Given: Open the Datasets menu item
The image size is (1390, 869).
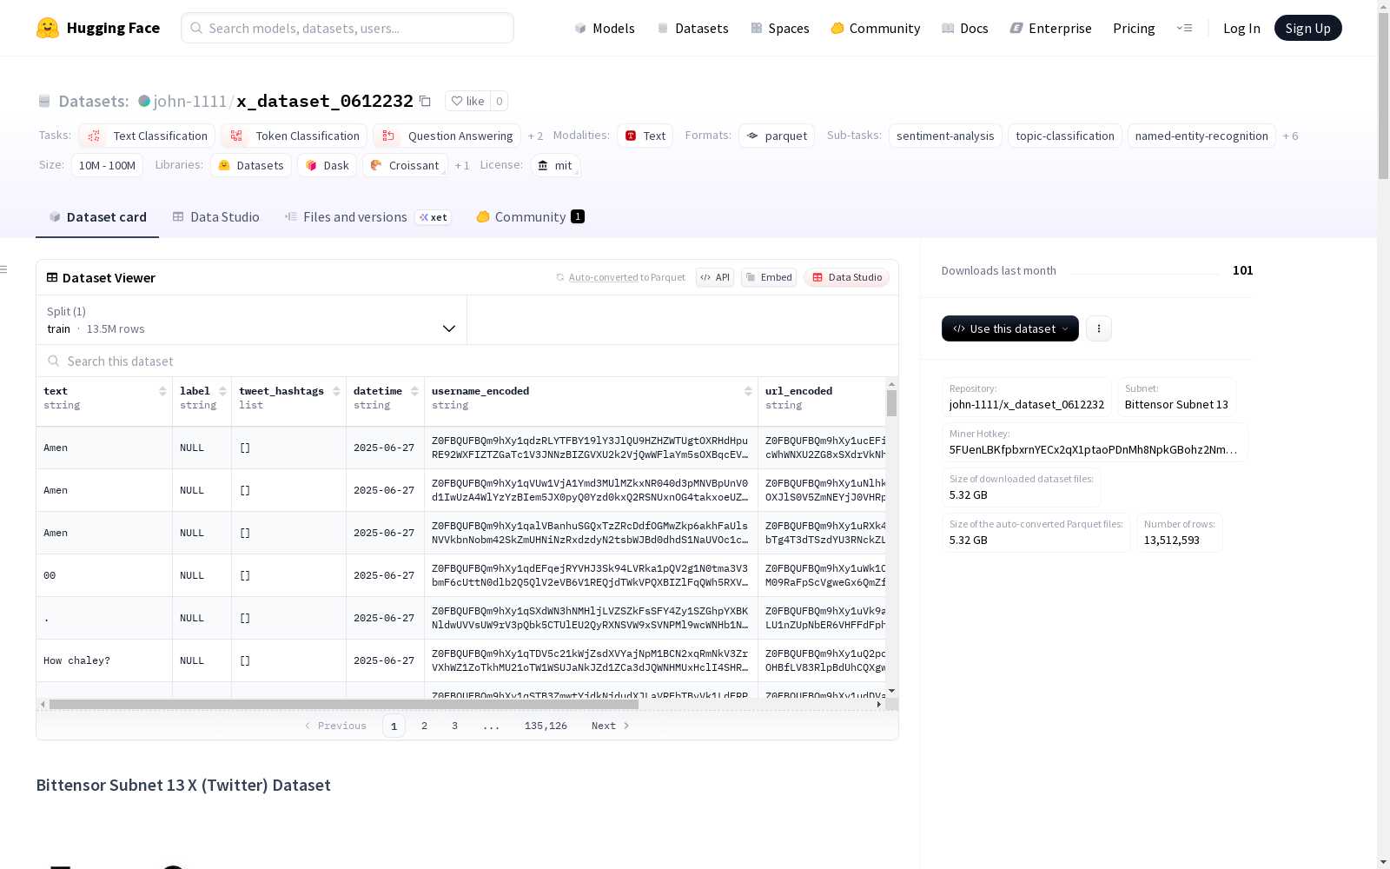Looking at the screenshot, I should (692, 28).
